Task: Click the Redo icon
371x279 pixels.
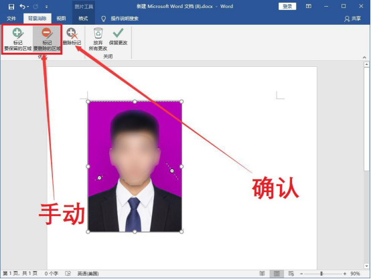Action: [35, 7]
